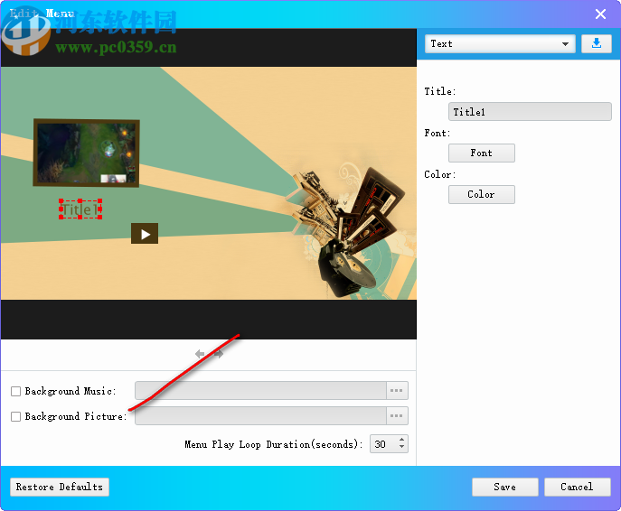Image resolution: width=621 pixels, height=511 pixels.
Task: Close the Edit Menu window
Action: point(600,14)
